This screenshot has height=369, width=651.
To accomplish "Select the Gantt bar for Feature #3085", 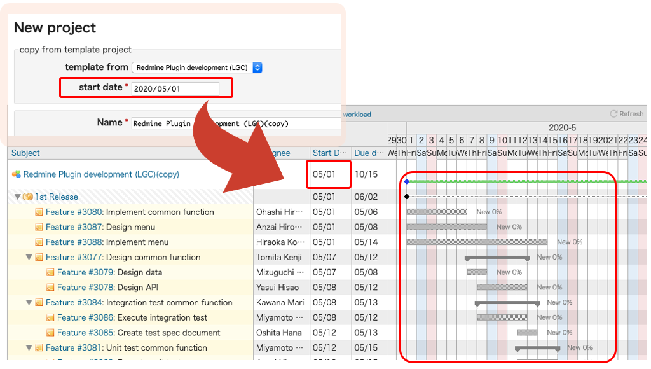I will 527,333.
